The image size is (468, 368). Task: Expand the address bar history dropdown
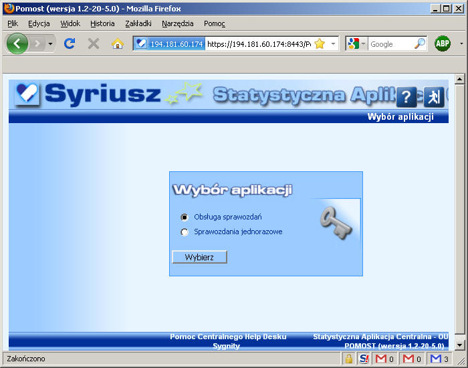tap(333, 44)
